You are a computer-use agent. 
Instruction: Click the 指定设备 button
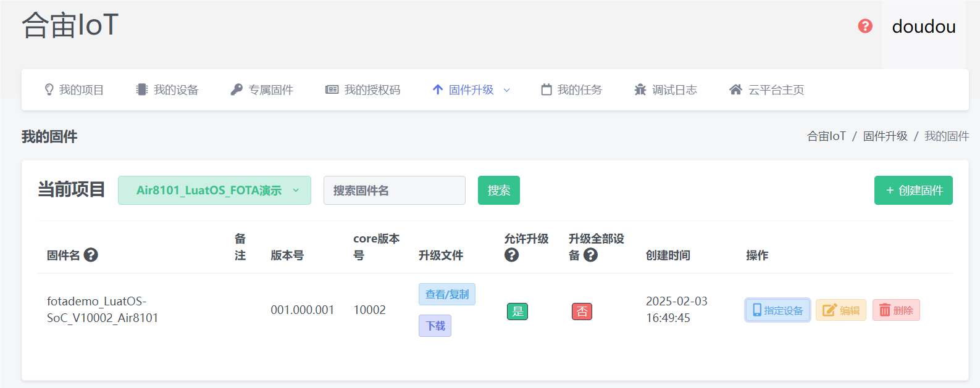(777, 310)
